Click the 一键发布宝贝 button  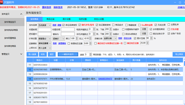pyautogui.click(x=68, y=54)
